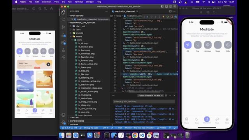This screenshot has height=140, width=249.
Task: Tap the Anxious category button in iPhone simulator
Action: [x=208, y=45]
